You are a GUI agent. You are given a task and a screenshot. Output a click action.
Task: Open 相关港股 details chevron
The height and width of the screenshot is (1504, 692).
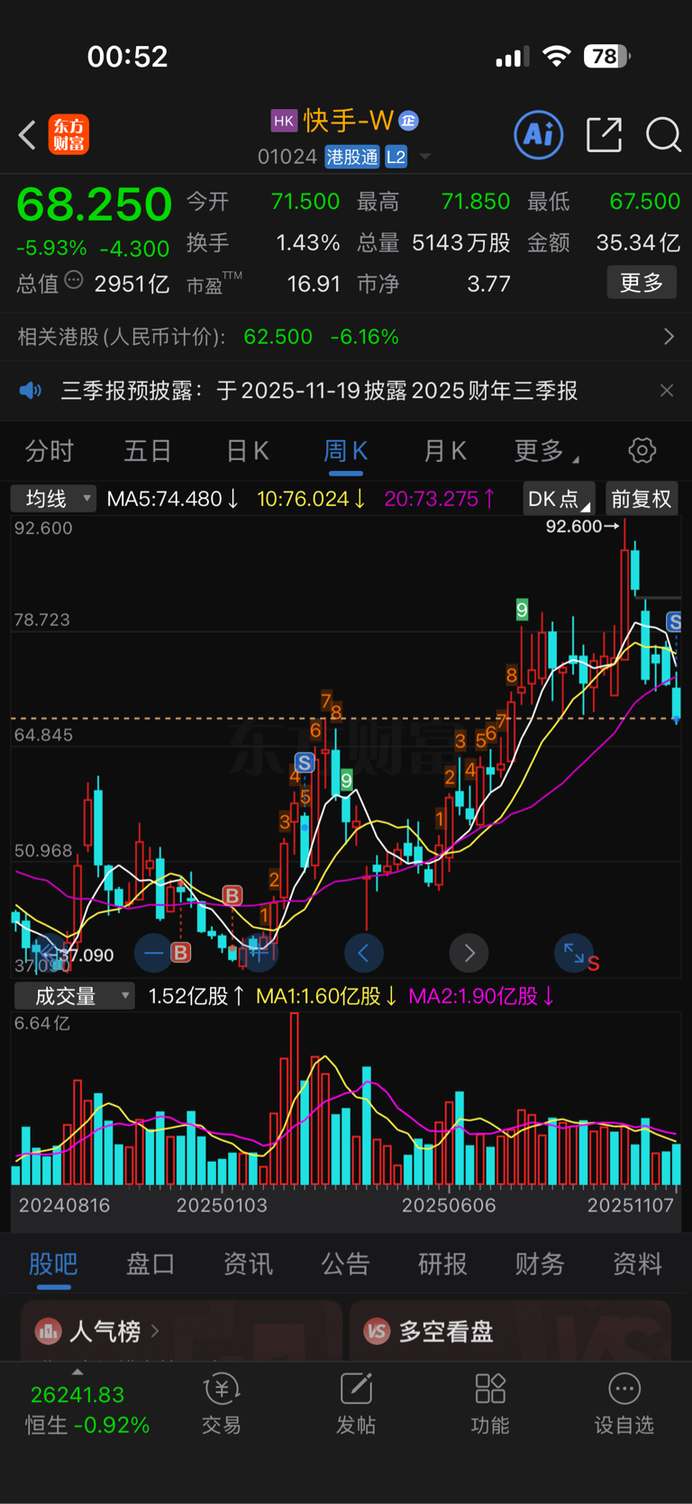pos(669,337)
